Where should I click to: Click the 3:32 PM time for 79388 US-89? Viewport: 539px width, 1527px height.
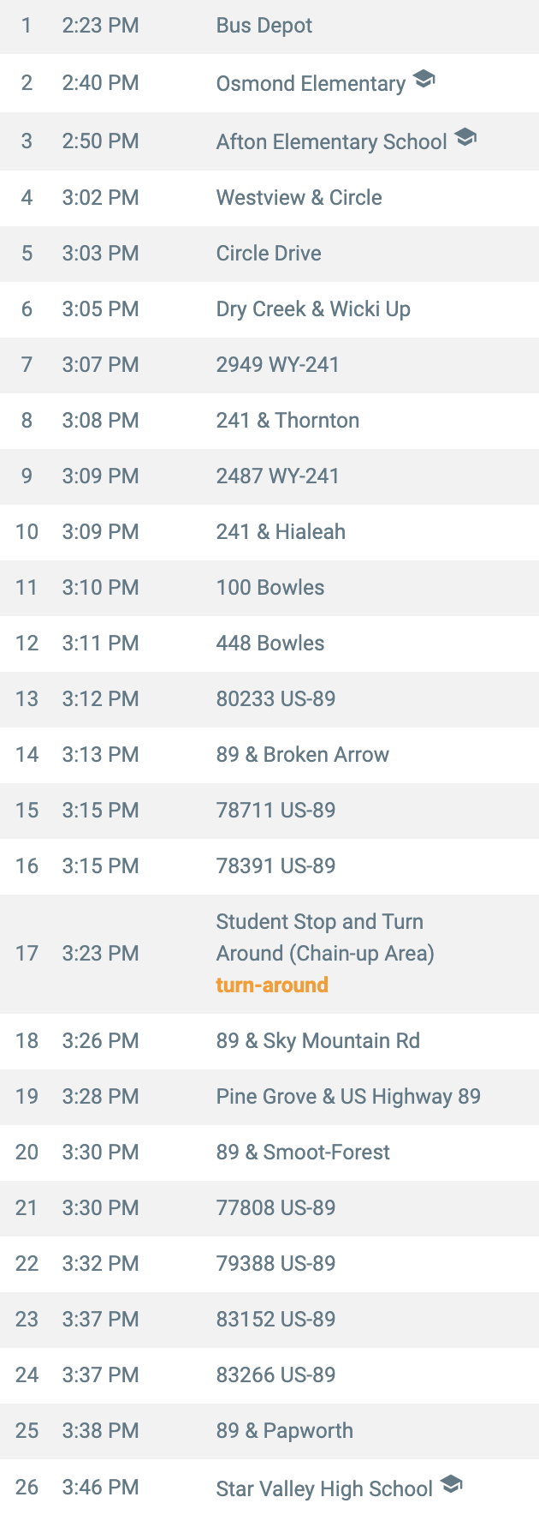[100, 1264]
